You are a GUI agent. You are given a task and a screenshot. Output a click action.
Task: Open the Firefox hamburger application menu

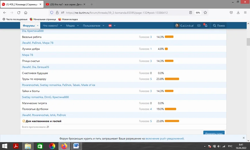245,13
